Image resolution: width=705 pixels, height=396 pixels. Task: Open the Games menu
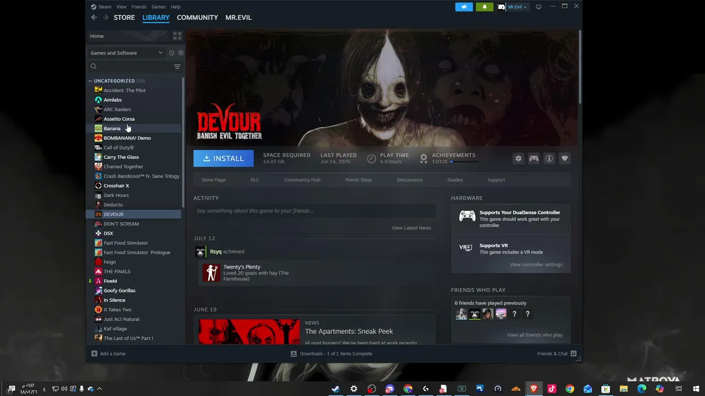coord(159,7)
